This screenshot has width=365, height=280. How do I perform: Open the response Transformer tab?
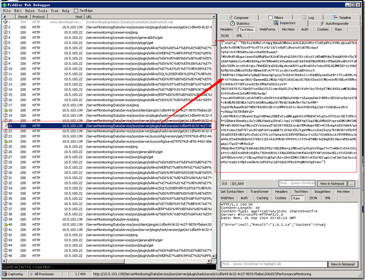point(259,191)
